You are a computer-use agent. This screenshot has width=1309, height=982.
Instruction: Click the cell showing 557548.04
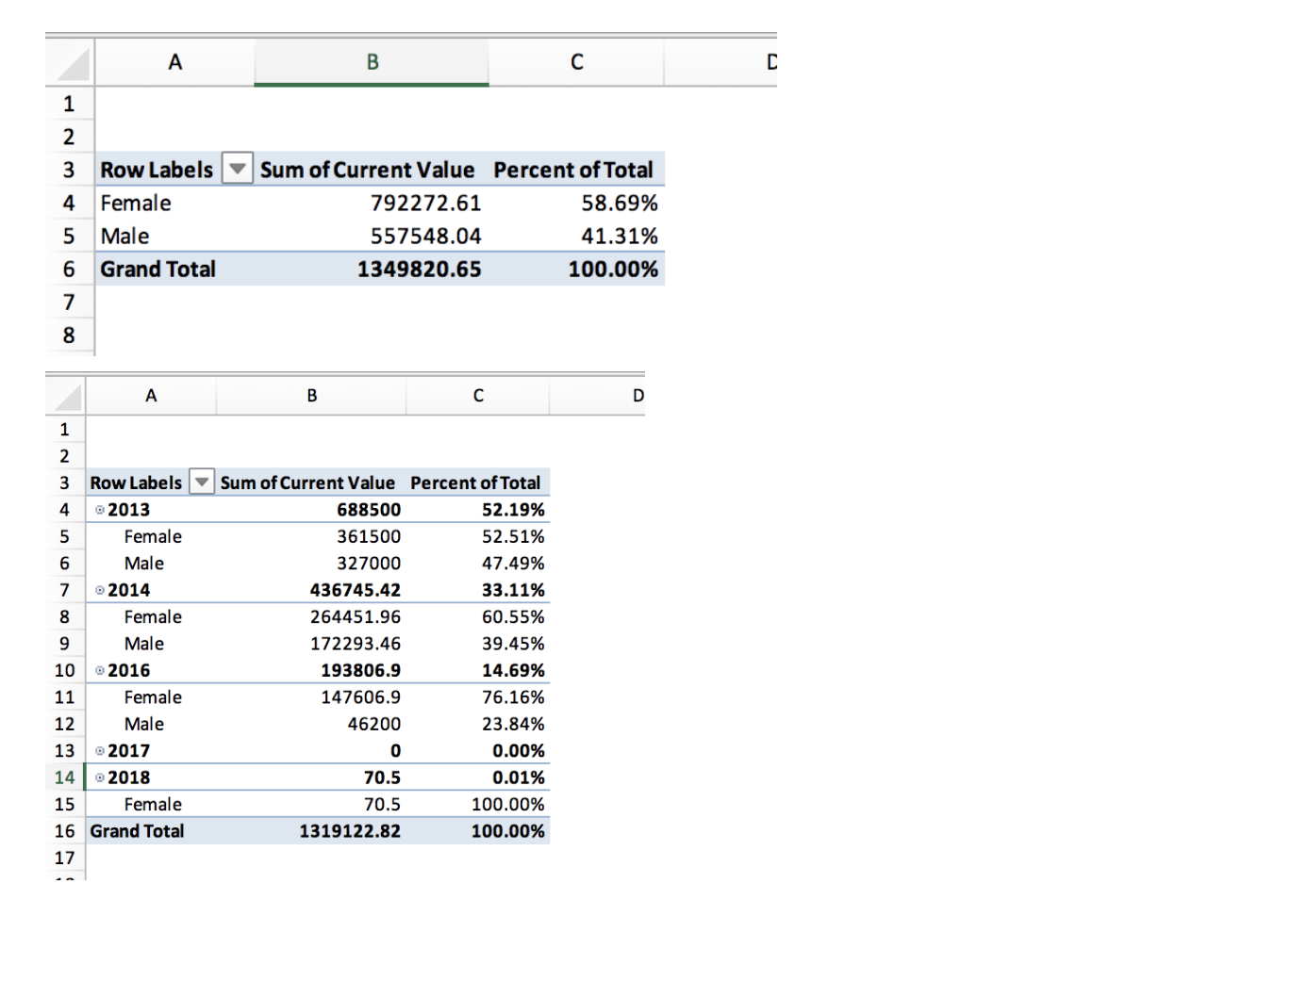pos(372,237)
